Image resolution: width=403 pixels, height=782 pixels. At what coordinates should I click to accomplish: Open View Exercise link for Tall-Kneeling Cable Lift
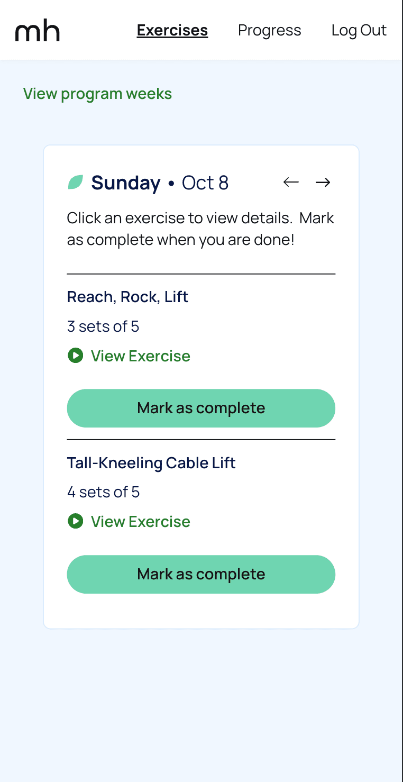(140, 522)
